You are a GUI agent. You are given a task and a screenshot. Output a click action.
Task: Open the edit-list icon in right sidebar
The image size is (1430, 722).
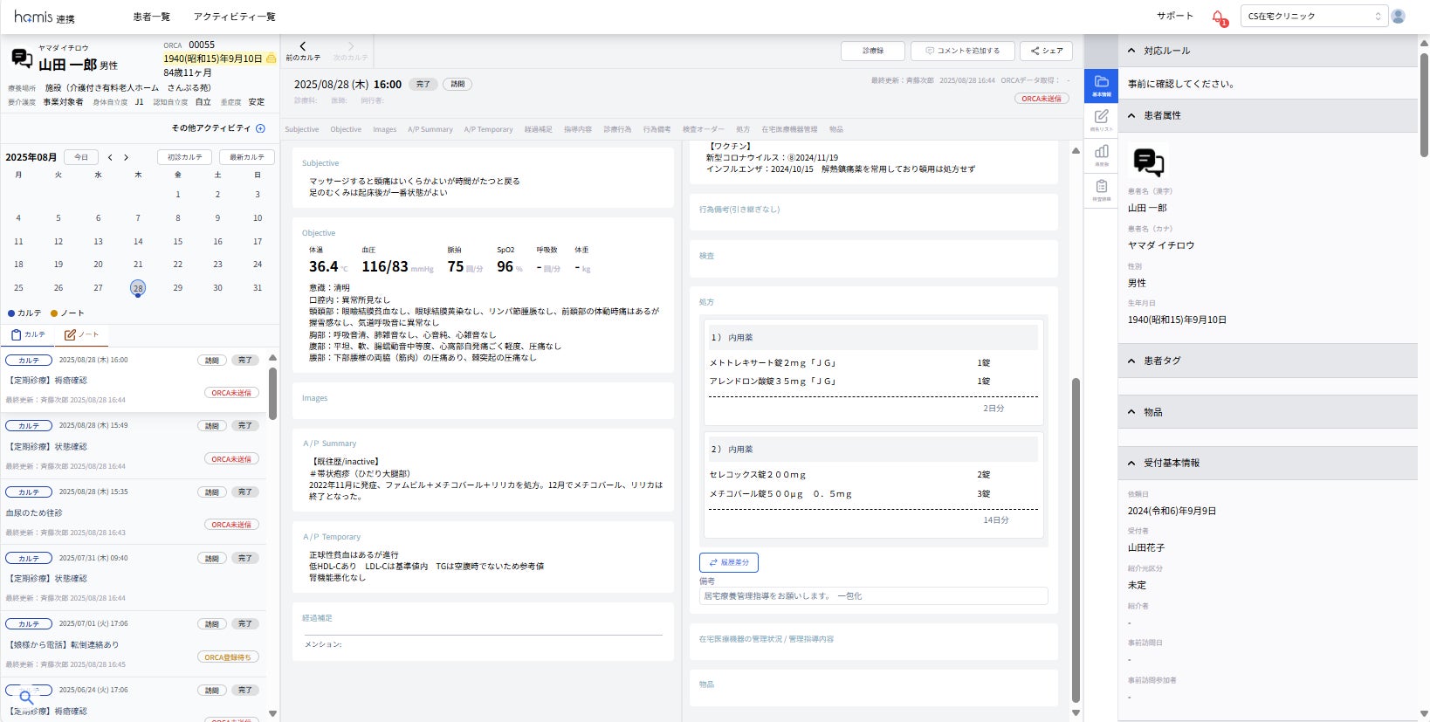pos(1101,119)
